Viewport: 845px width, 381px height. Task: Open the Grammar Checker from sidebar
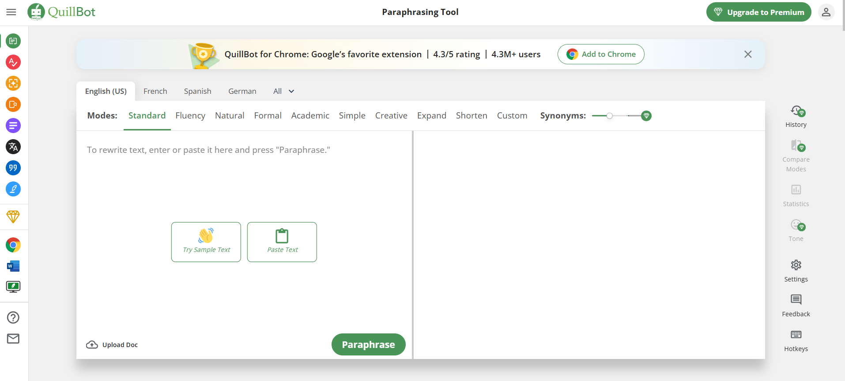pyautogui.click(x=13, y=62)
